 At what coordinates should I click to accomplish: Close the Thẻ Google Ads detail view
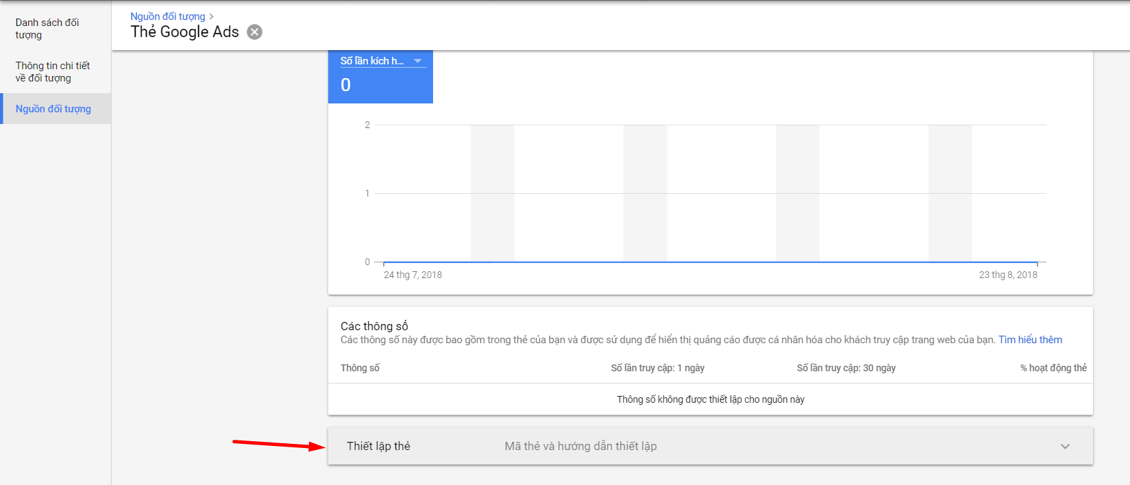click(x=254, y=32)
